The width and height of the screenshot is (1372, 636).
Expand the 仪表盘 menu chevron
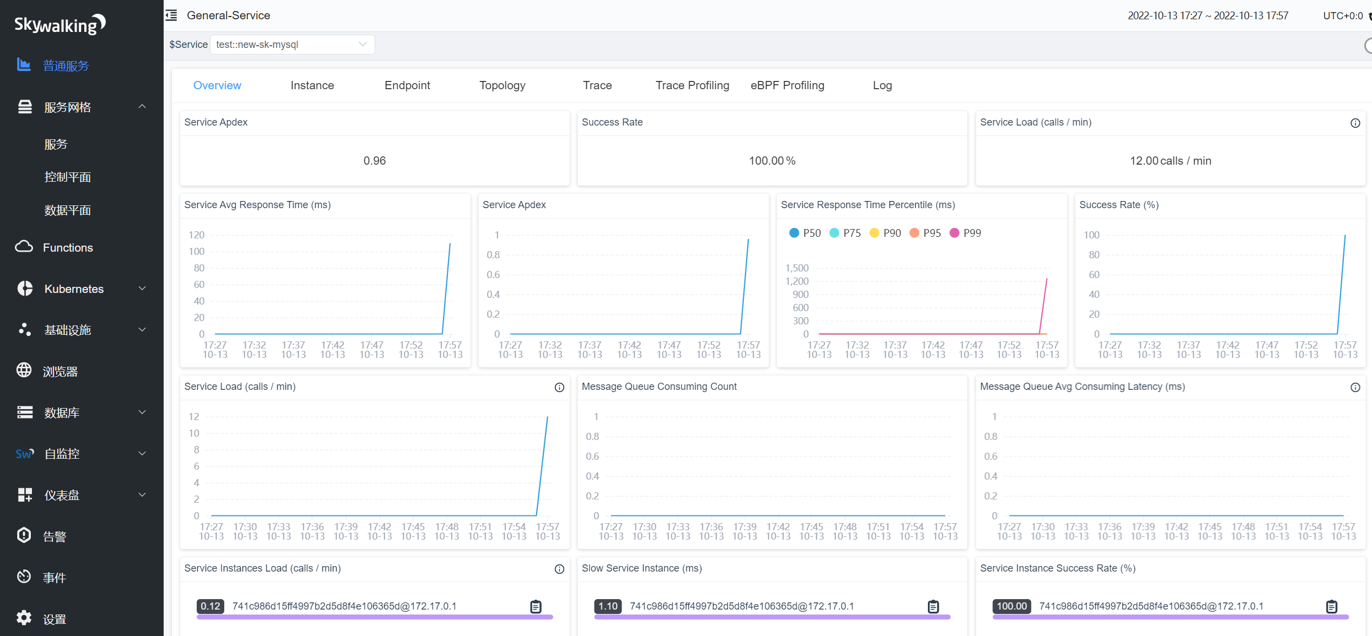142,494
